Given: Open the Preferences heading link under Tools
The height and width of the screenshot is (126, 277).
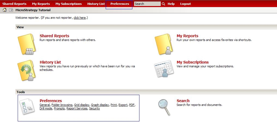Looking at the screenshot, I should pos(51,101).
